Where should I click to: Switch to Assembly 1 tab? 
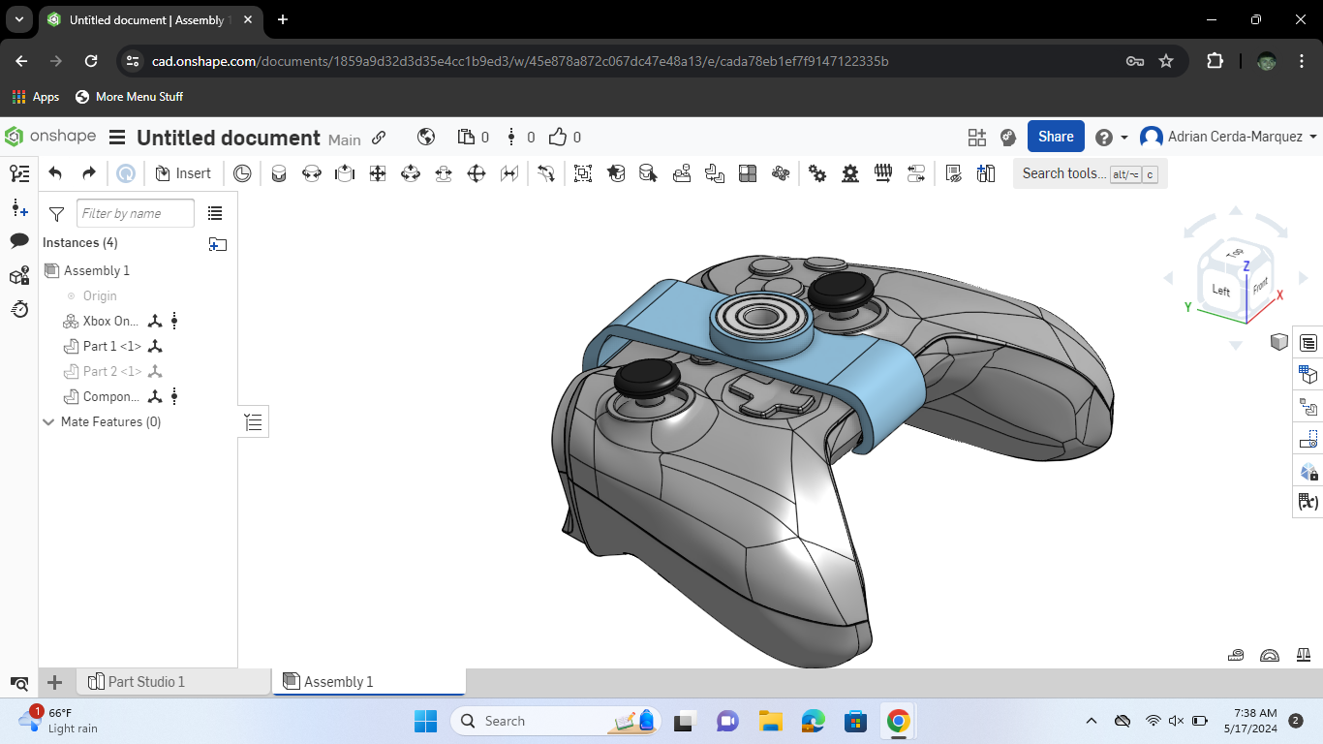click(x=369, y=682)
